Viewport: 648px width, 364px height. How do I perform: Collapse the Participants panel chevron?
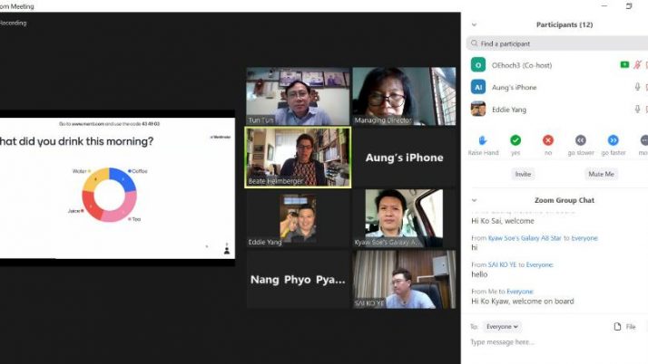(x=474, y=24)
